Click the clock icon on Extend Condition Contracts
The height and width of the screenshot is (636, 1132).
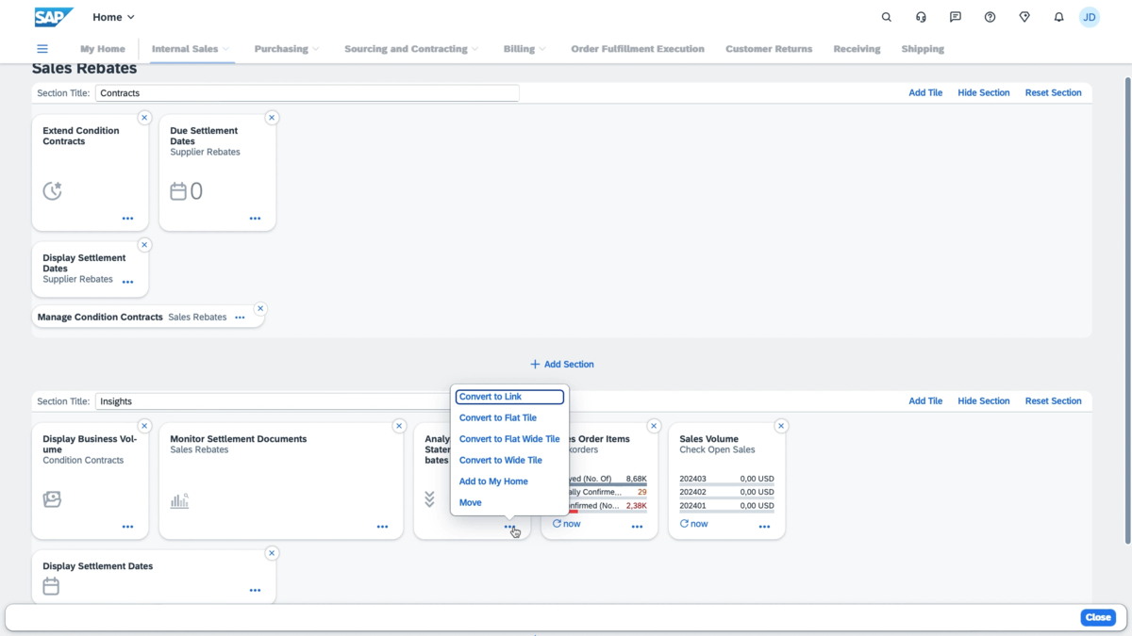tap(54, 190)
